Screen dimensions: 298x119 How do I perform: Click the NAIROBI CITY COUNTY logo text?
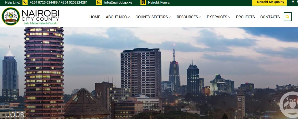[40, 15]
